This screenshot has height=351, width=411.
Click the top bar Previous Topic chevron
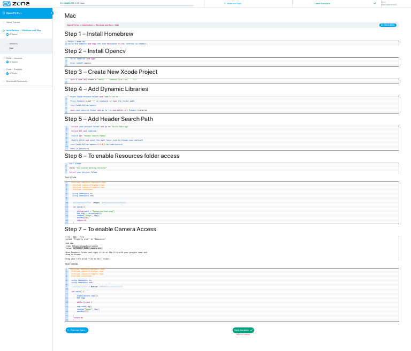click(x=224, y=3)
